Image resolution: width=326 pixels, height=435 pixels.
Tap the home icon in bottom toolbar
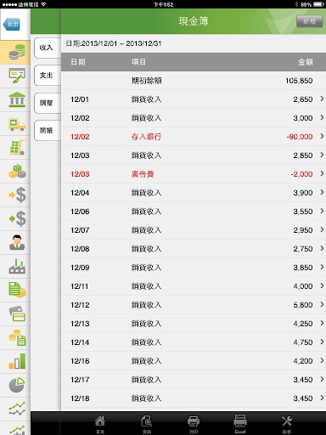coord(100,424)
